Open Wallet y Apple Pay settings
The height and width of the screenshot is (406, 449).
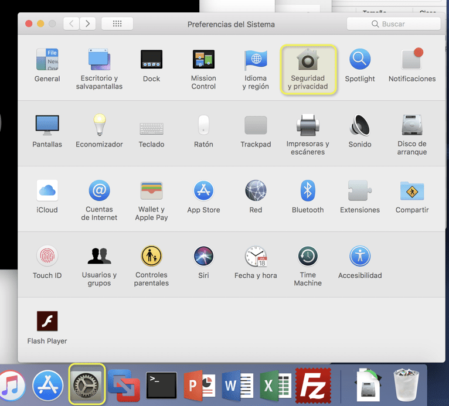[x=151, y=200]
